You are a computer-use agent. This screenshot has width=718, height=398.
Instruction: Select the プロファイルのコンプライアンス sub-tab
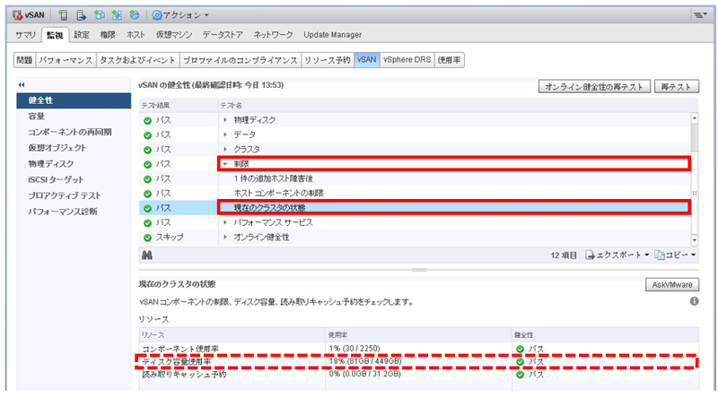pos(241,60)
